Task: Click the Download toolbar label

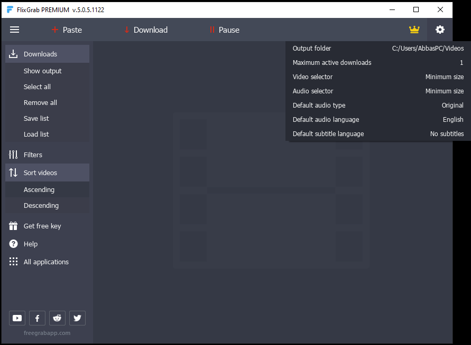Action: point(151,30)
